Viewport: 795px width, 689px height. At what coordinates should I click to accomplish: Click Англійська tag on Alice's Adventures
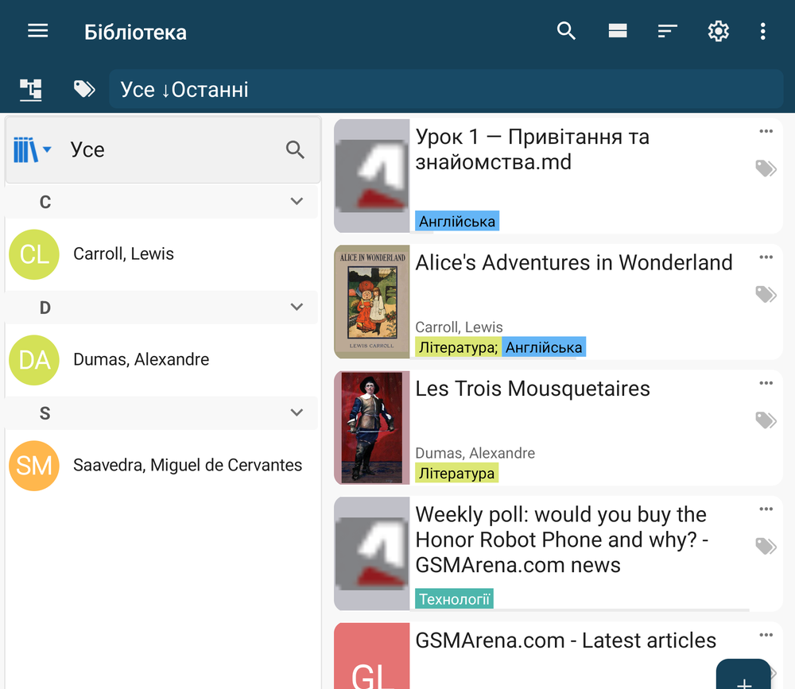(544, 347)
